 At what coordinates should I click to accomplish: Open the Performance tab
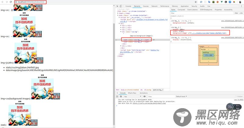coord(165,6)
